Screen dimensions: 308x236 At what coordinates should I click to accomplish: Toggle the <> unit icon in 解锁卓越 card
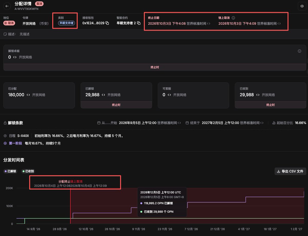tap(15, 57)
